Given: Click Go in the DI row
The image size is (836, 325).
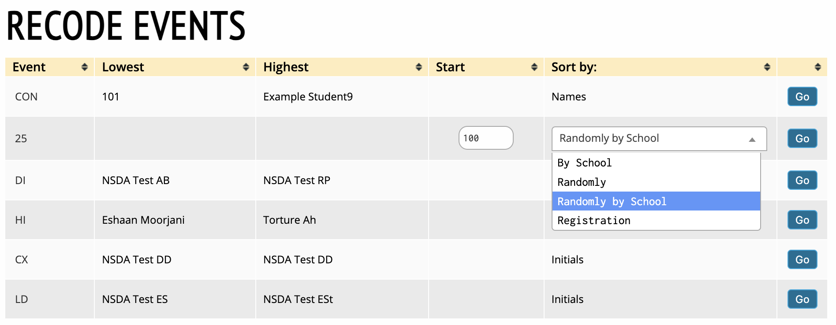Looking at the screenshot, I should coord(802,181).
